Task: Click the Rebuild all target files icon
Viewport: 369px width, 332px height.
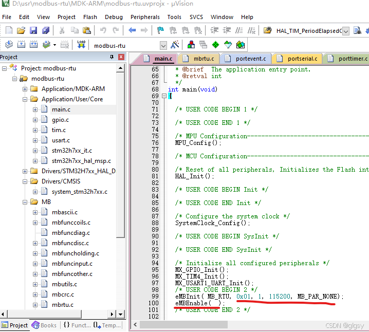Action: (33, 45)
